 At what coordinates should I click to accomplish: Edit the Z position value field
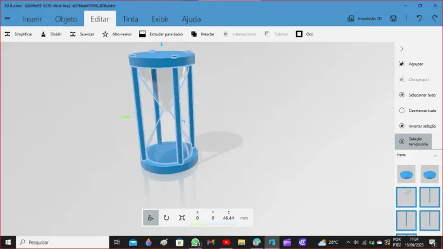(228, 218)
